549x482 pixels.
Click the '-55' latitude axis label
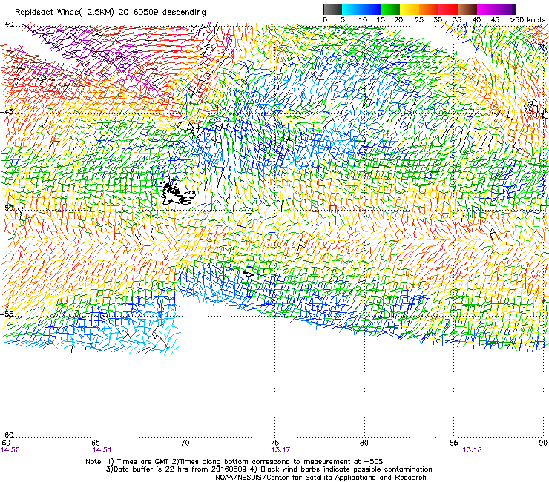tap(7, 314)
